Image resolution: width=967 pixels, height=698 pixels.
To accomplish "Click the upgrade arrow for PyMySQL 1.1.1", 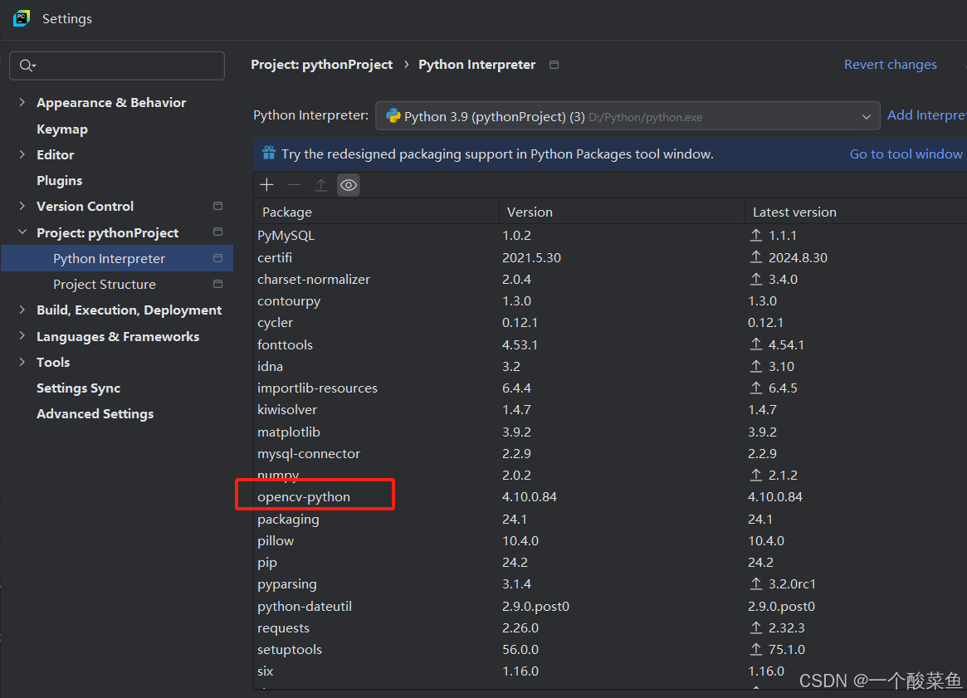I will [x=756, y=235].
